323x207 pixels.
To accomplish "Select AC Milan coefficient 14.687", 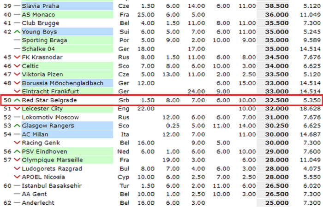I will [310, 134].
